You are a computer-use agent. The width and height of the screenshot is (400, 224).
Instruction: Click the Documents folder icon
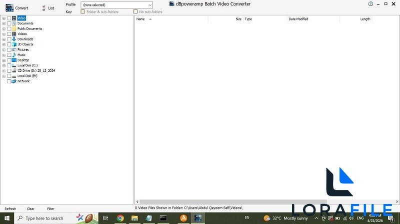14,23
